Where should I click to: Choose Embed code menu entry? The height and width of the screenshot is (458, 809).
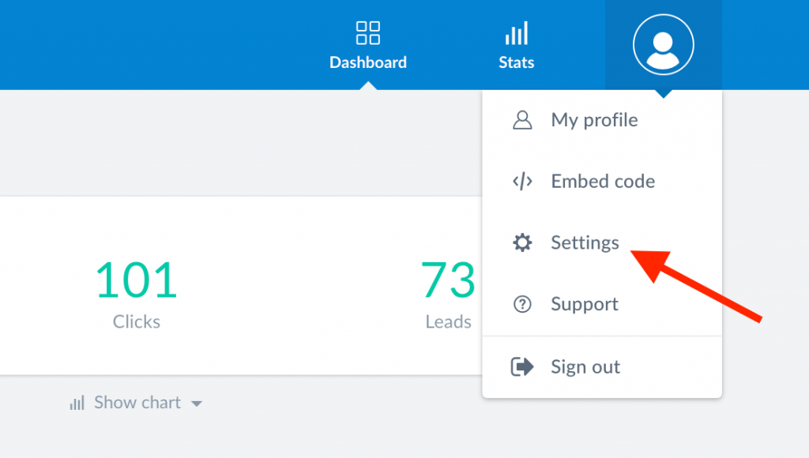click(601, 181)
